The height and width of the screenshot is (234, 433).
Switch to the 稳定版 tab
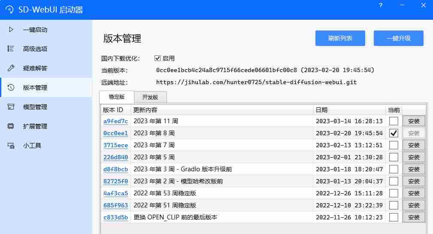117,97
